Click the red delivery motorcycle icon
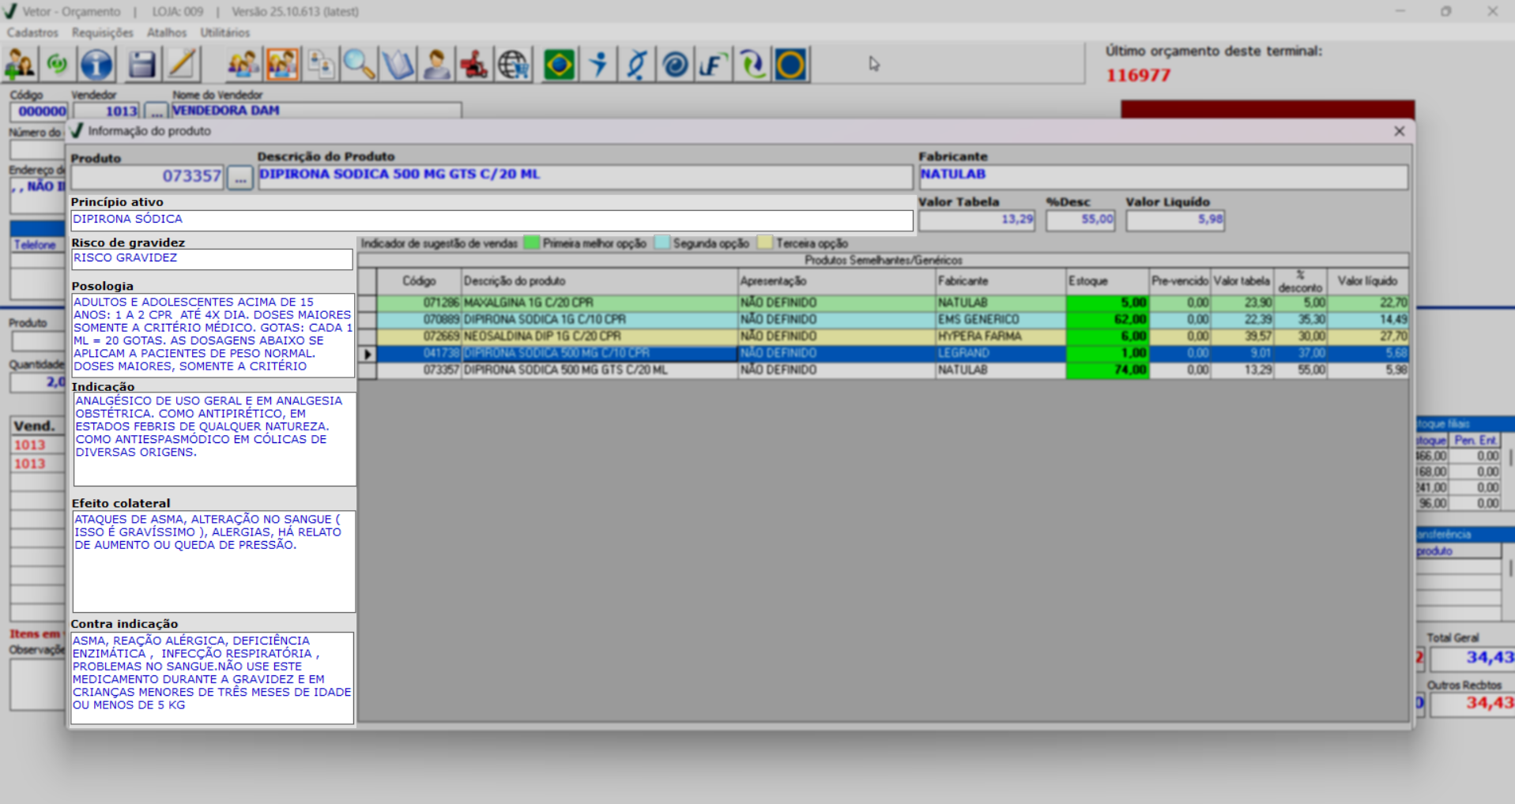 pos(474,65)
